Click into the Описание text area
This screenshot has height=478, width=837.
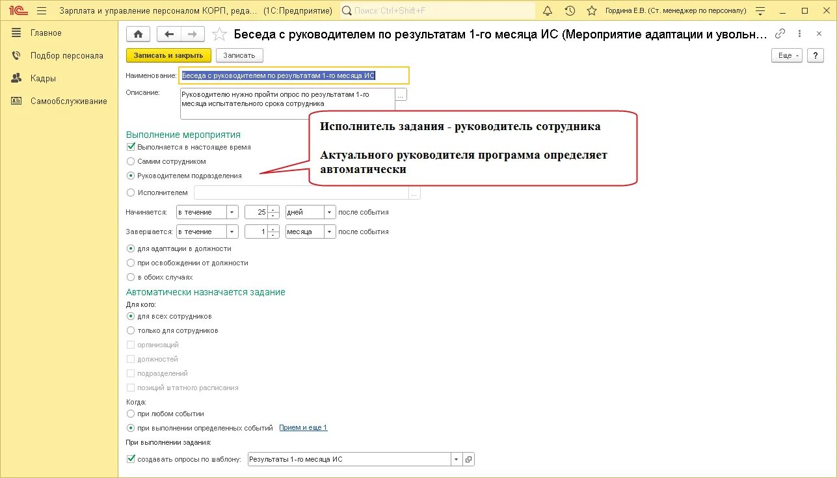tap(287, 104)
